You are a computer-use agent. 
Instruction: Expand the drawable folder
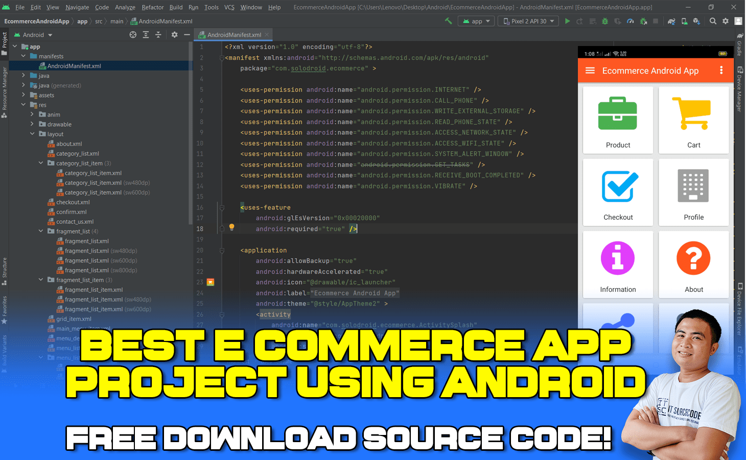click(32, 124)
